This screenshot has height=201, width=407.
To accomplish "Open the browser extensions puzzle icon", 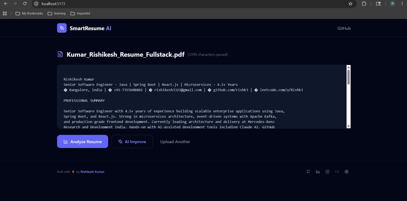I will click(364, 4).
